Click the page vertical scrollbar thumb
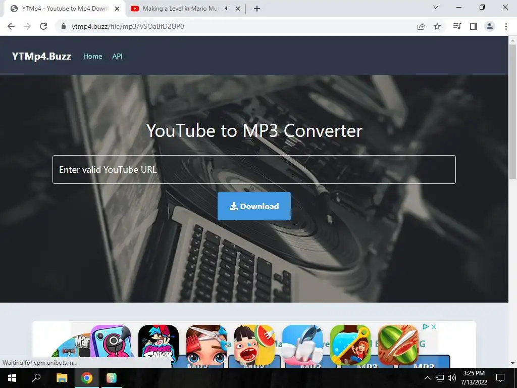Viewport: 517px width, 388px height. (512, 112)
